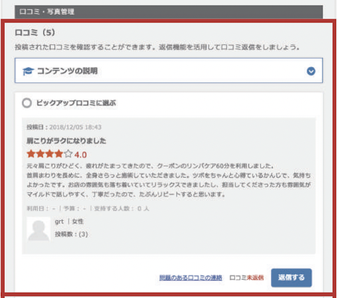Click the コンテンツの説明 title text
340x298 pixels.
tap(67, 71)
